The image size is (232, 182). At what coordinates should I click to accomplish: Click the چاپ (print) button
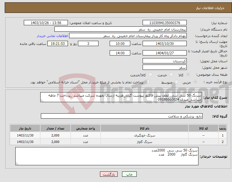point(129,174)
